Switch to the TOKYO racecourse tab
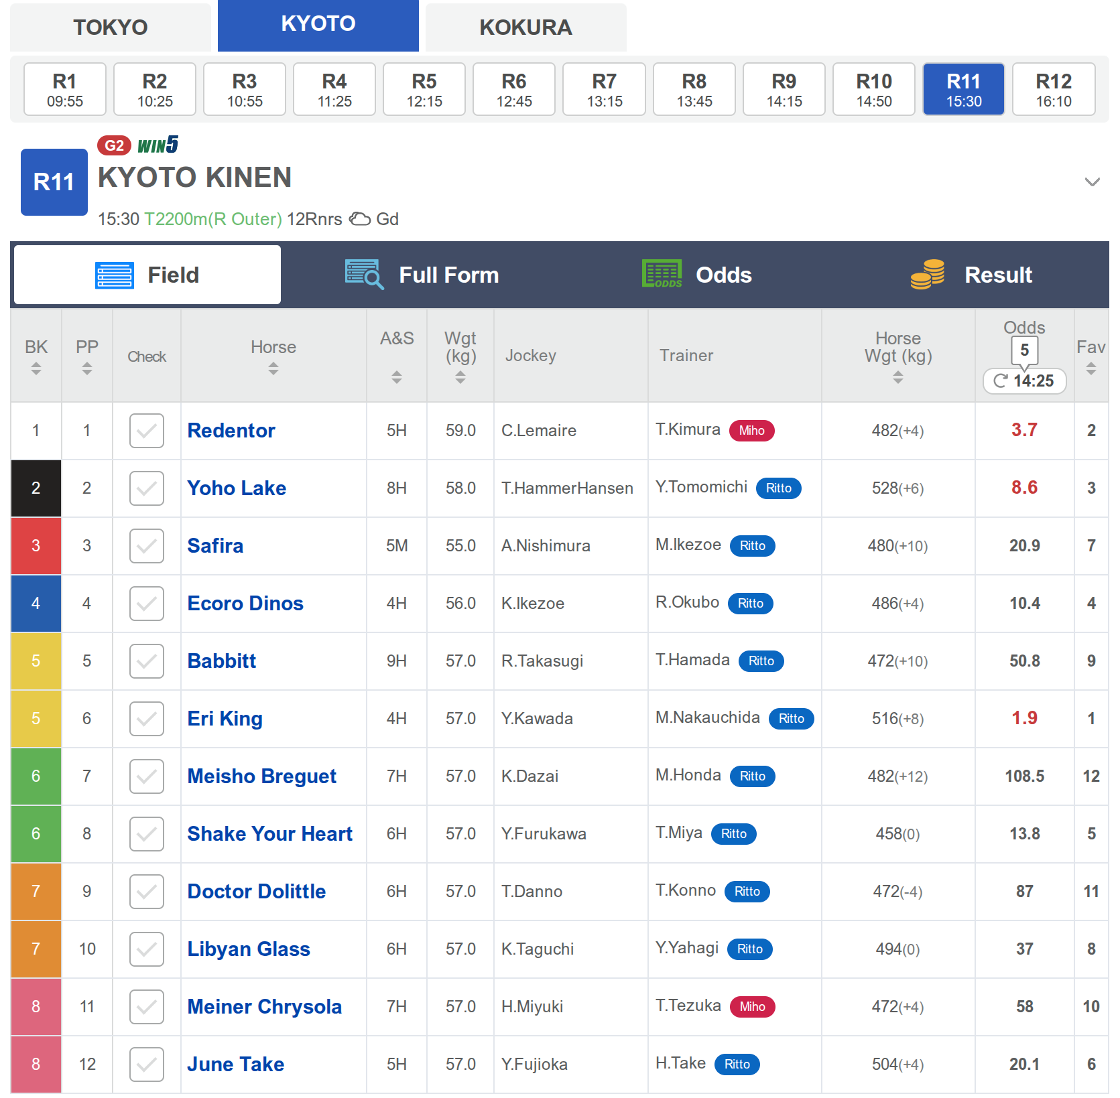Screen dimensions: 1120x1098 point(111,27)
